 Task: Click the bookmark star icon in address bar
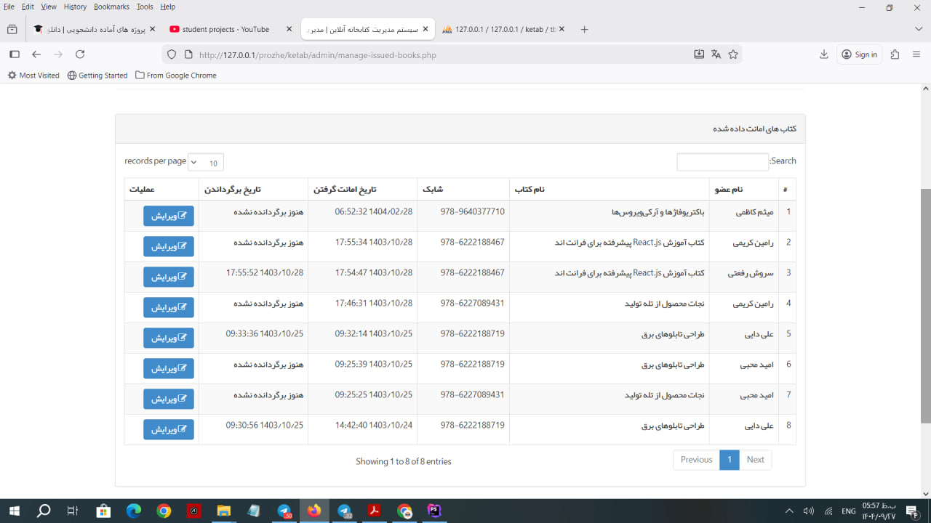coord(733,54)
